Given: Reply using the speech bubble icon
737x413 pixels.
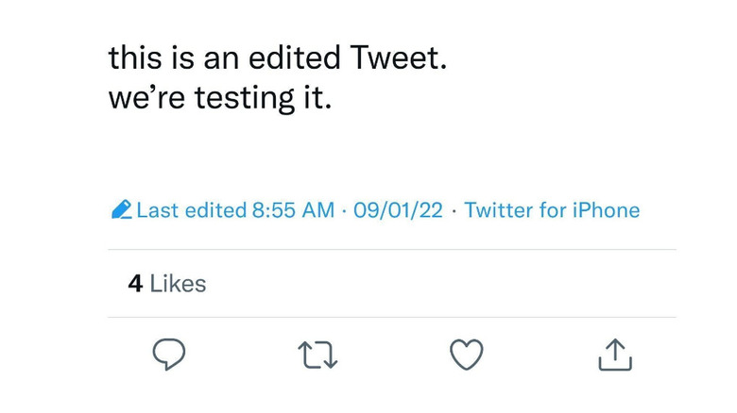Looking at the screenshot, I should click(x=168, y=355).
